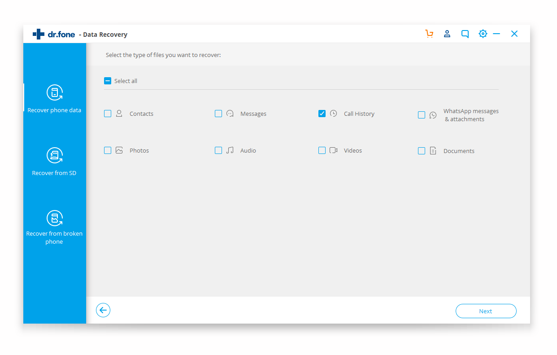Screen dimensions: 557x355
Task: Minimize the dr.fone window
Action: pos(496,34)
